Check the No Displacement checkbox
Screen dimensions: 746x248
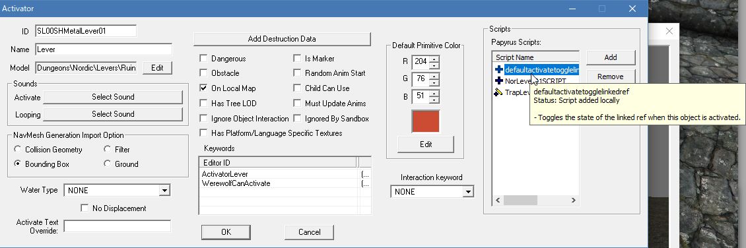click(85, 208)
